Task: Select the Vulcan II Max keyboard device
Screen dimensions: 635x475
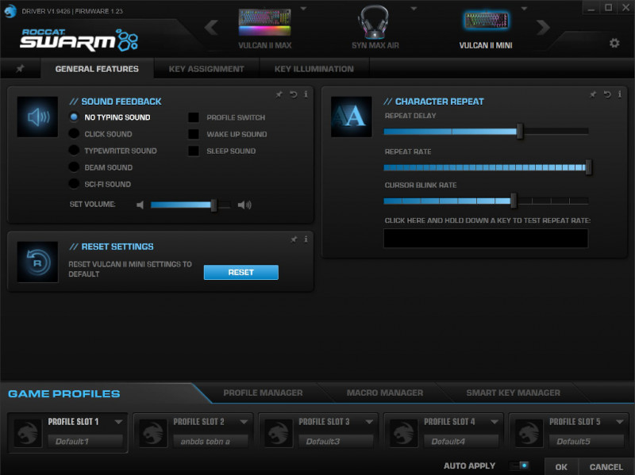Action: point(265,29)
